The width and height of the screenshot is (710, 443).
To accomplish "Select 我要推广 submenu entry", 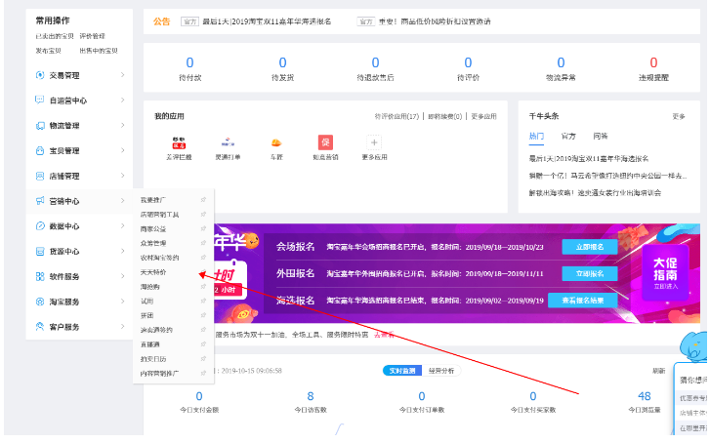I will [x=153, y=200].
